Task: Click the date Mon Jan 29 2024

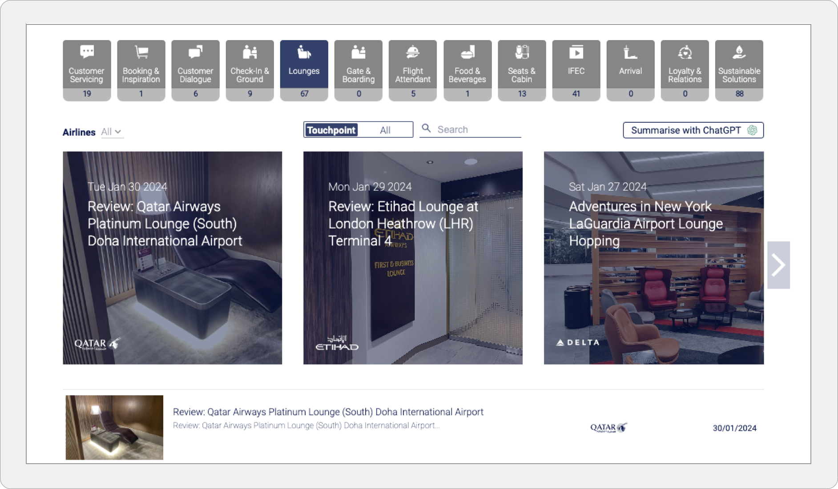Action: point(370,187)
